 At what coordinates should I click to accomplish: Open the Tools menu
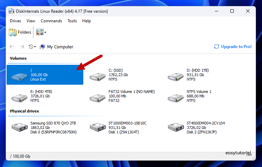(x=72, y=21)
